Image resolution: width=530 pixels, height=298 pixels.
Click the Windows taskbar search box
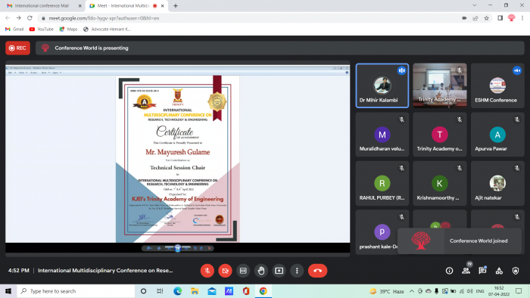[76, 291]
